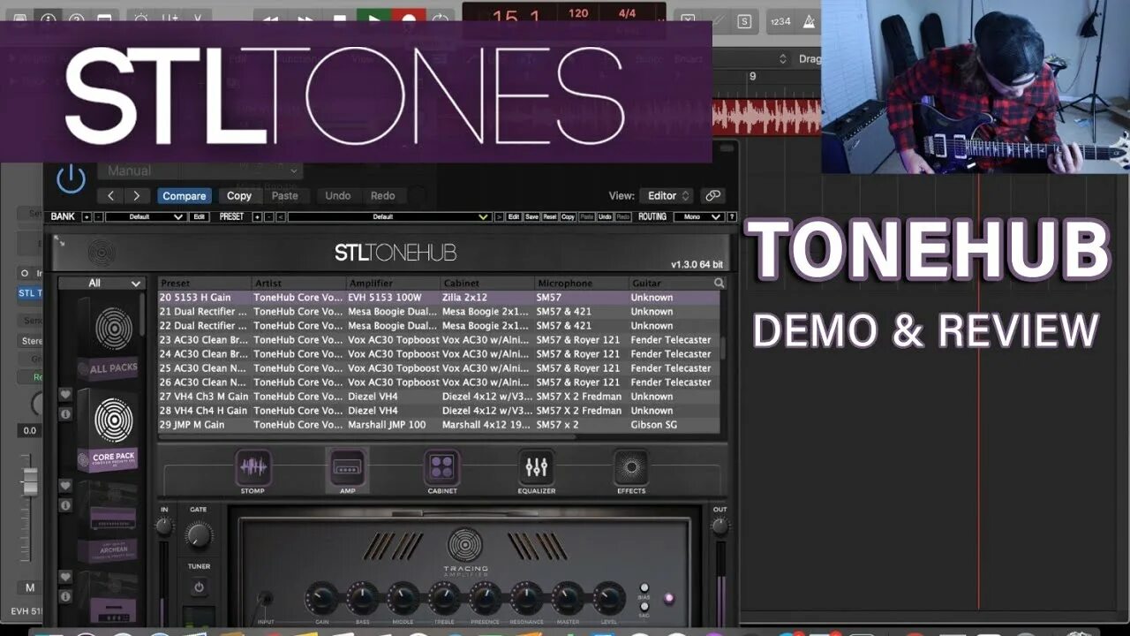Go to previous setting with left arrow
Viewport: 1130px width, 636px height.
pyautogui.click(x=110, y=196)
